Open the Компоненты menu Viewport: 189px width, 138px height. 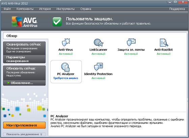[25, 9]
